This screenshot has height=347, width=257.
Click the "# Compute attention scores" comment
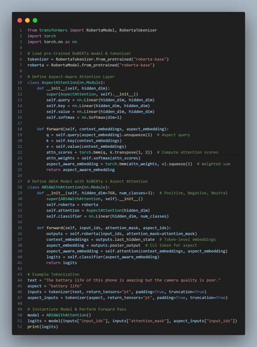(x=188, y=153)
